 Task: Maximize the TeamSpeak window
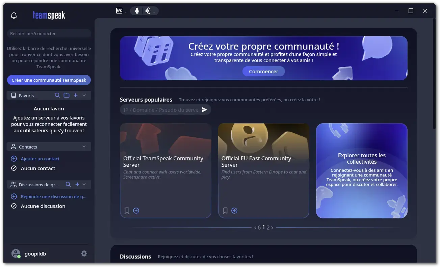click(x=411, y=11)
